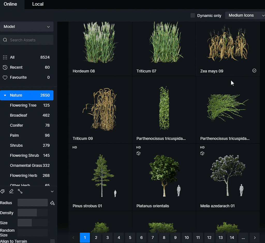Viewport: 265px width, 243px height.
Task: Adjust the Size slider
Action: [x=33, y=223]
